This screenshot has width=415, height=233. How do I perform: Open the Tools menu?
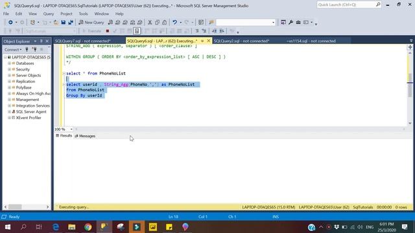(83, 14)
